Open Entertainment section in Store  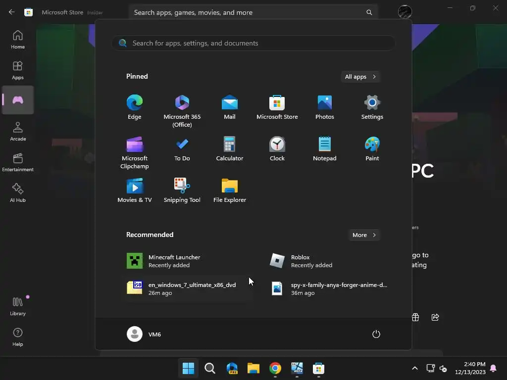tap(18, 162)
